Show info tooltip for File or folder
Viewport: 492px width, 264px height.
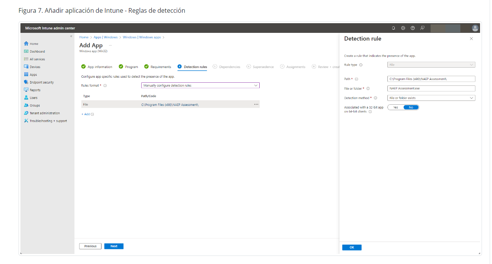coord(368,89)
